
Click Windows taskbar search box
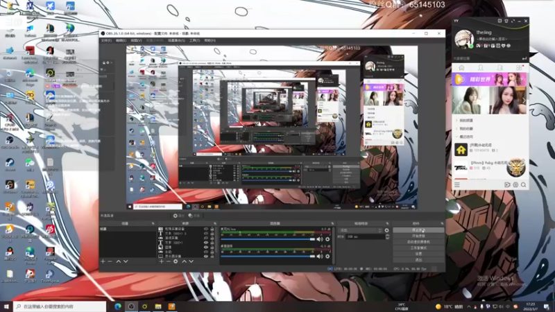(x=60, y=306)
